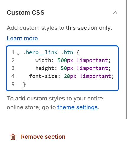127x144 pixels.
Task: Collapse the Custom CSS panel chevron
Action: 115,13
